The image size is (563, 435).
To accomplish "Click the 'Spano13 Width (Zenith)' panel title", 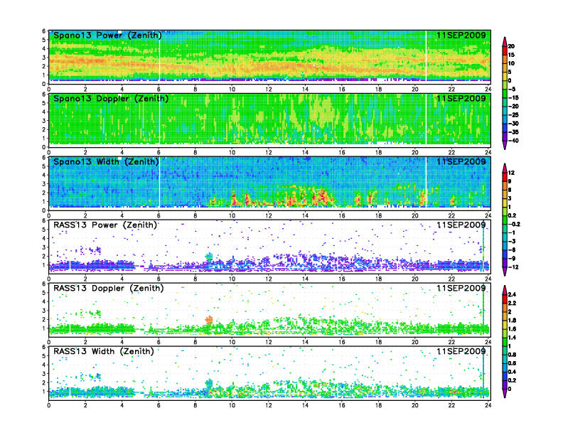I will coord(106,162).
